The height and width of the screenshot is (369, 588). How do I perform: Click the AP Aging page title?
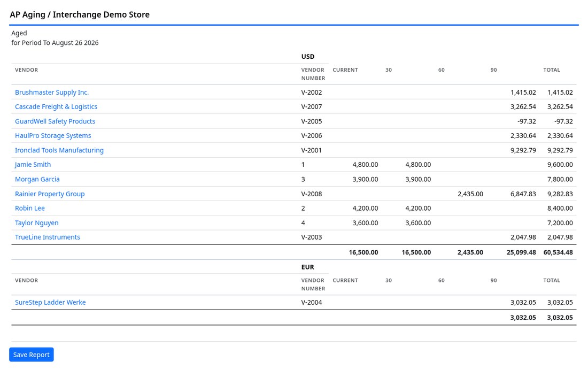(80, 14)
